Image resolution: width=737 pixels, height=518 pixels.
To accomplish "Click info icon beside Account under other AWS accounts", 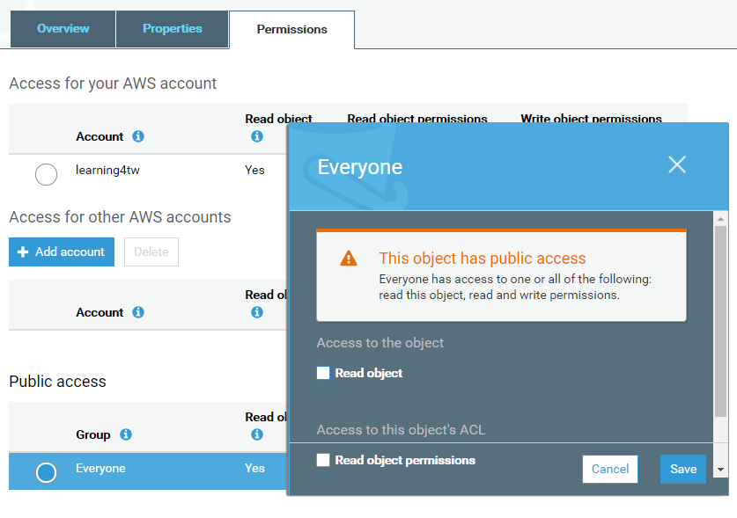I will (x=138, y=313).
